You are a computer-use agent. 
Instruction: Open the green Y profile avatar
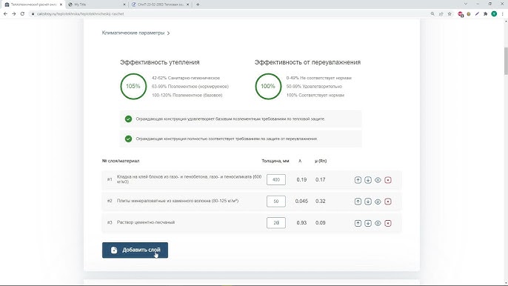494,14
